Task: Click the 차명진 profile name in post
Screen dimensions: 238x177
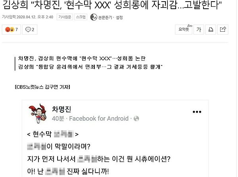Action: (x=61, y=109)
